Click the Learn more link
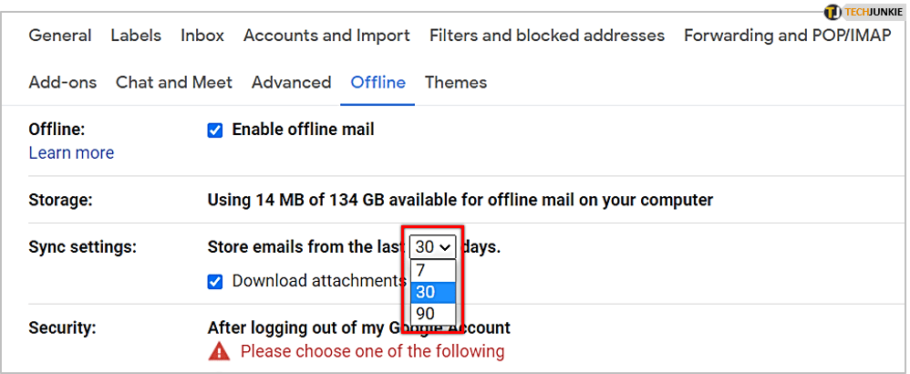Screen dimensions: 910x374 (x=71, y=153)
